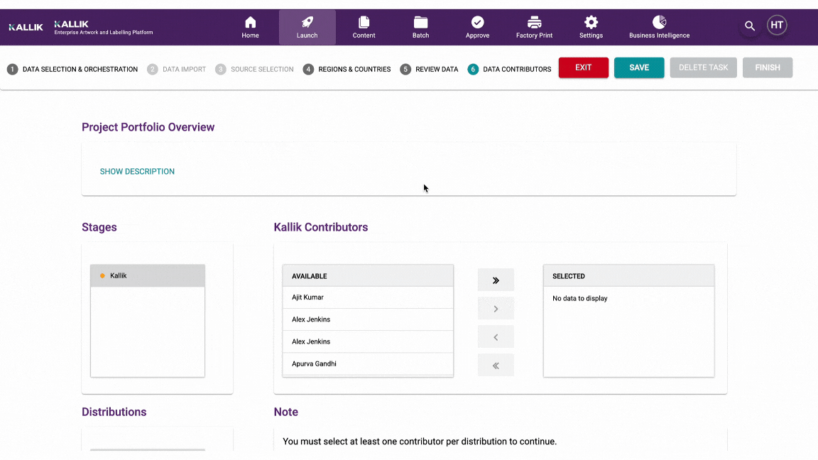The image size is (818, 460).
Task: Select Ajit Kumar in Available list
Action: coord(307,297)
